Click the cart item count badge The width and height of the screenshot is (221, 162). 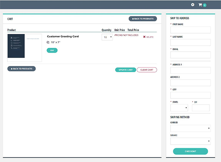(x=205, y=5)
